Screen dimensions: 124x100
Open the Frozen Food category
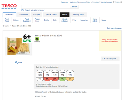point(37,20)
